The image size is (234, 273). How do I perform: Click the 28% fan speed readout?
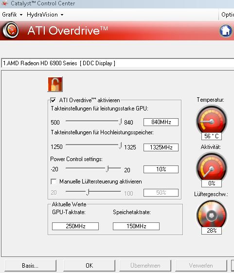[212, 231]
